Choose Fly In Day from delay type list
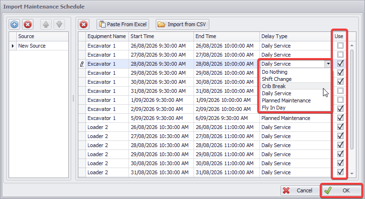The height and width of the screenshot is (199, 365). tap(295, 108)
